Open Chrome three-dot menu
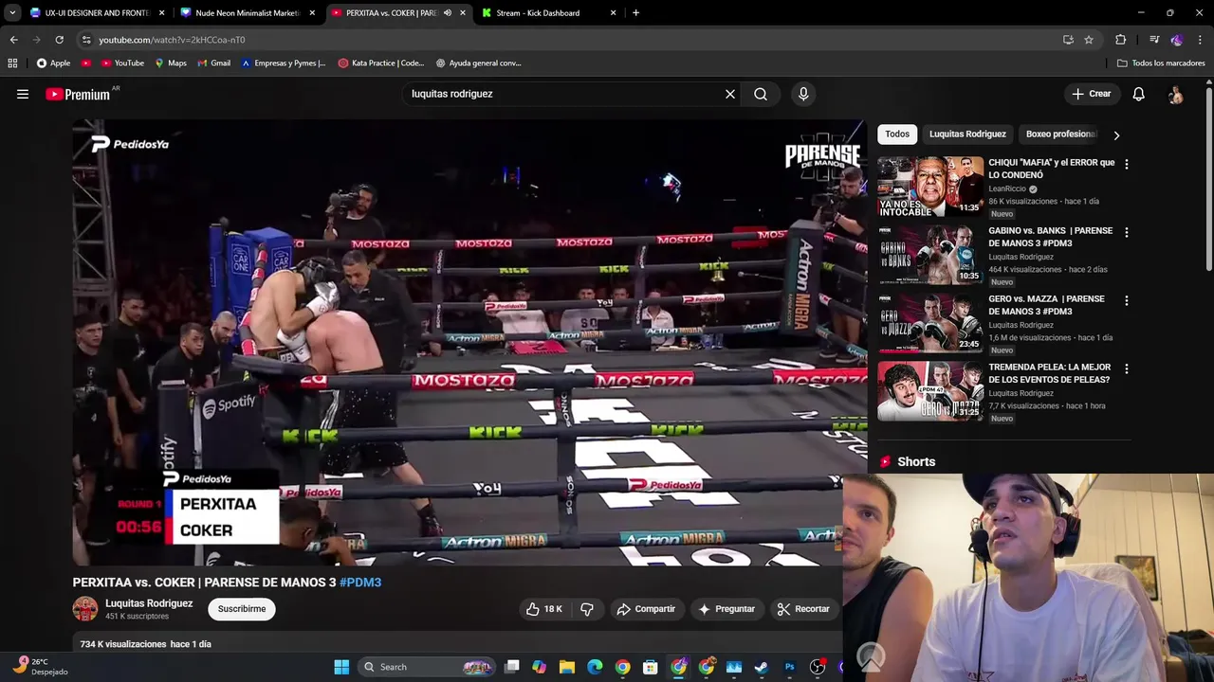1214x682 pixels. (1201, 40)
